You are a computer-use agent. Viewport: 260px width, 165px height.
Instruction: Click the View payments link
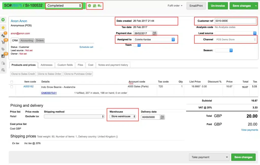[250, 130]
